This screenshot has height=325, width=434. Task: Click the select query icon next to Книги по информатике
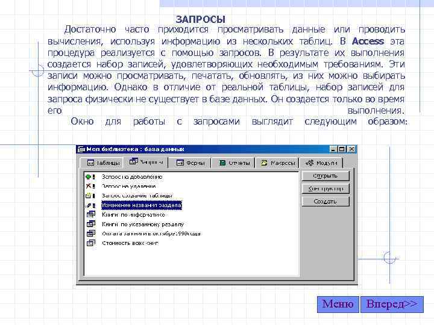[x=91, y=215]
